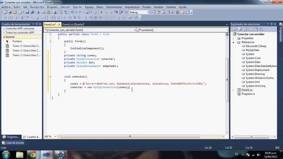Screen dimensions: 283x159
Task: Click the Navigate Backward toolbar icon
Action: click(x=88, y=12)
